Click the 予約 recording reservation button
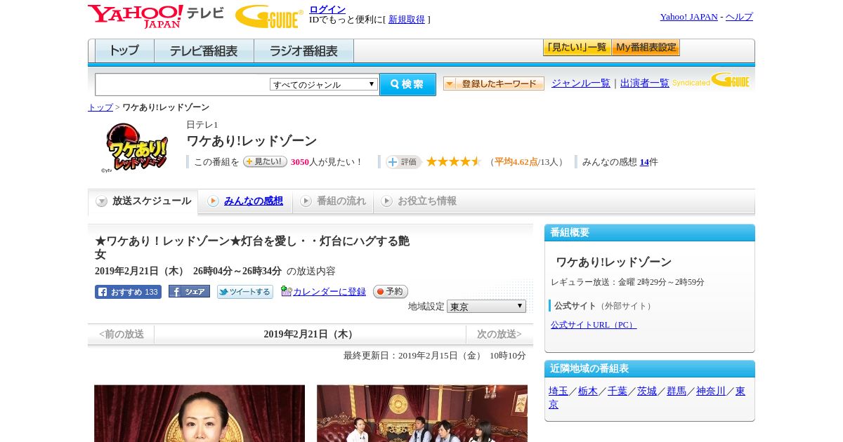 (391, 292)
